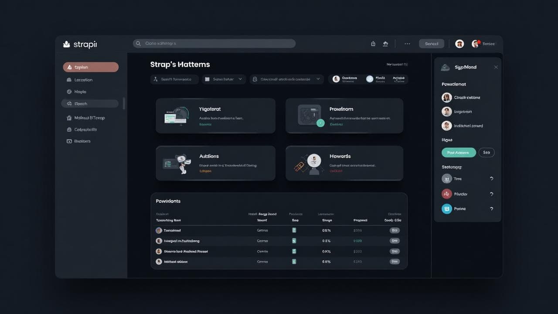
Task: Click the teal Post Avatars button
Action: (458, 152)
